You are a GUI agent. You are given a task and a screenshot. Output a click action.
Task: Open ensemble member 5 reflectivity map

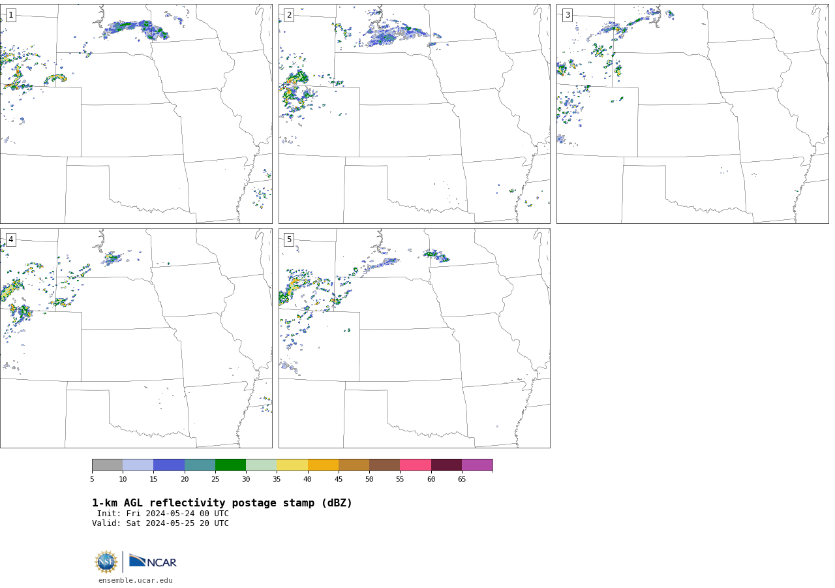click(414, 338)
